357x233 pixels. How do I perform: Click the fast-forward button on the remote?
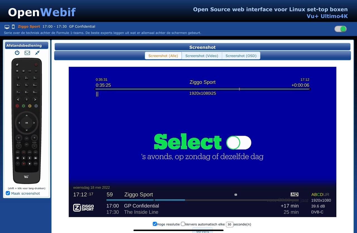(36, 158)
